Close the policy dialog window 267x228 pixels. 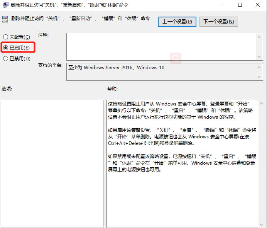(258, 5)
